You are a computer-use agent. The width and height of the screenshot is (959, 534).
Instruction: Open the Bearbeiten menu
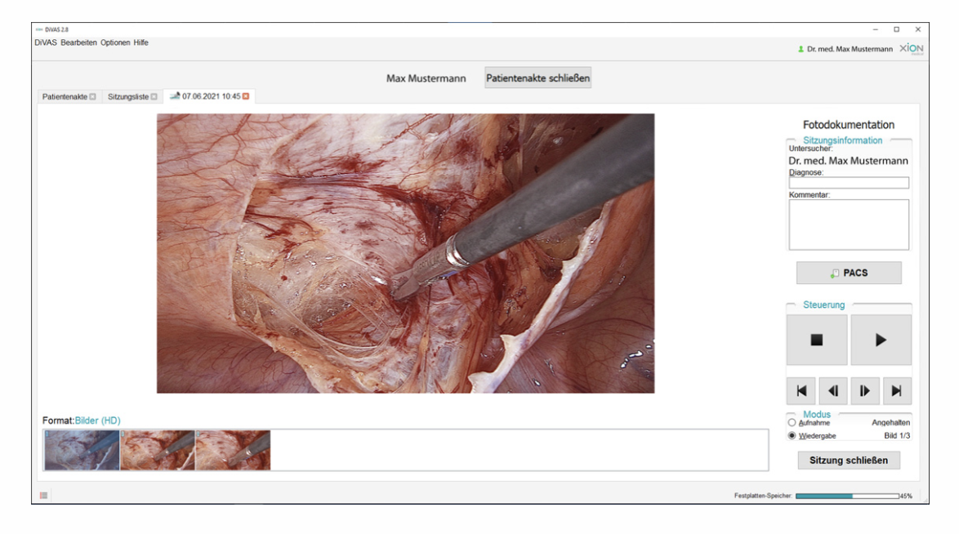[x=78, y=42]
